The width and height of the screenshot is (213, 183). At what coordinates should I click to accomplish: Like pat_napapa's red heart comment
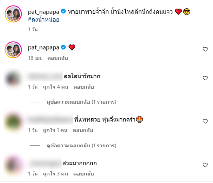pyautogui.click(x=205, y=49)
